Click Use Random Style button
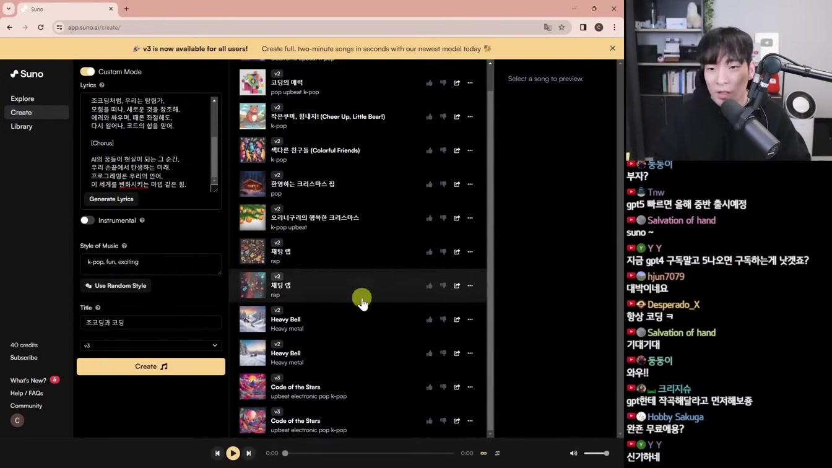This screenshot has width=832, height=468. pyautogui.click(x=117, y=286)
